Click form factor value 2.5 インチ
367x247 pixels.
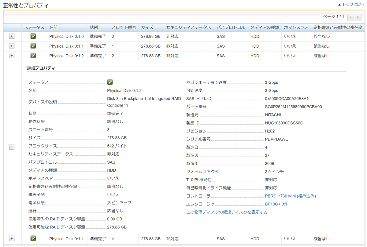tap(274, 172)
